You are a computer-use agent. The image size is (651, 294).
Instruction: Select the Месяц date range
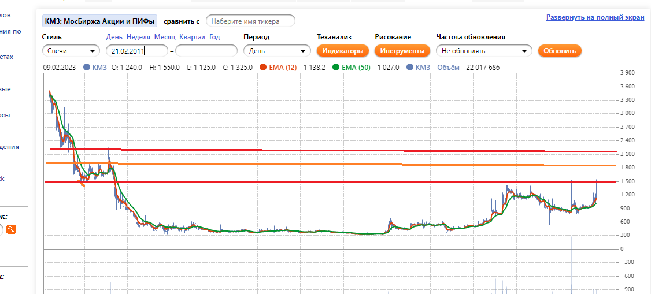165,37
